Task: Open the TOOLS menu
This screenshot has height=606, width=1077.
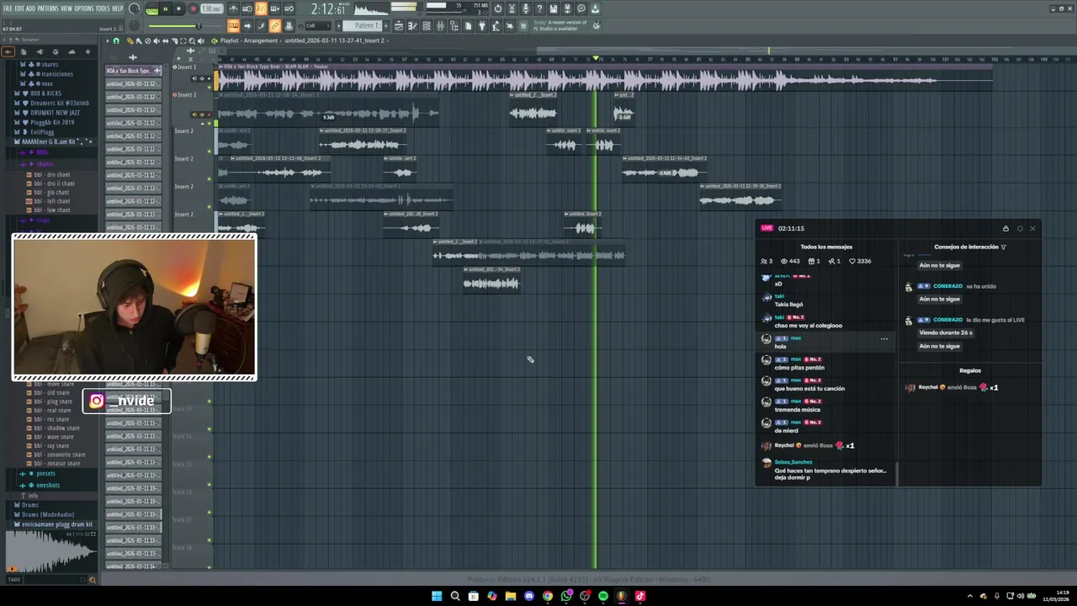Action: 103,8
